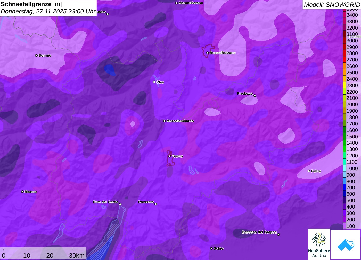The width and height of the screenshot is (361, 260).
Task: Click the 1500 m green legend swatch
Action: pyautogui.click(x=344, y=137)
